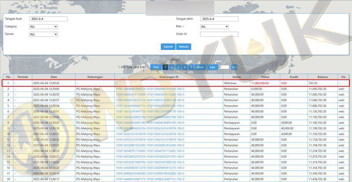Open the Keterangan ID link at 12:28:59
Viewport: 352px width, 182px height.
point(150,94)
